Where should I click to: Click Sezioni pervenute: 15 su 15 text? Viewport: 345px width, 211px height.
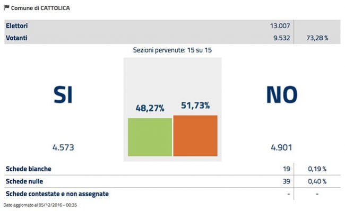click(172, 50)
